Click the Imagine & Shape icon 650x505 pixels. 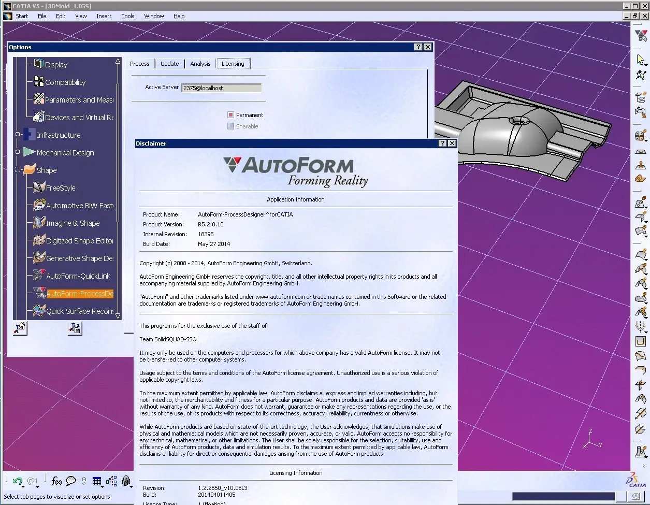(39, 222)
